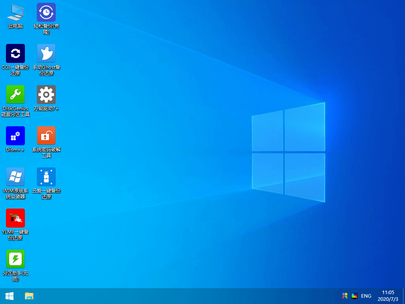The width and height of the screenshot is (405, 304).
Task: Open the 此电脑 desktop icon
Action: (x=15, y=13)
